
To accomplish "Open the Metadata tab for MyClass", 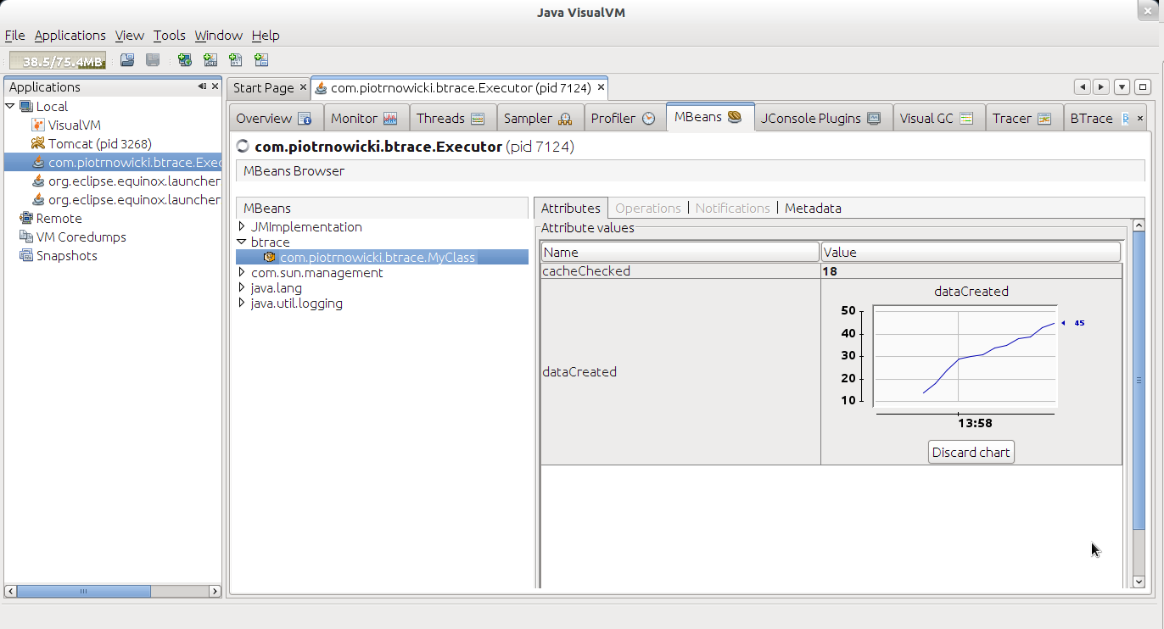I will point(813,208).
